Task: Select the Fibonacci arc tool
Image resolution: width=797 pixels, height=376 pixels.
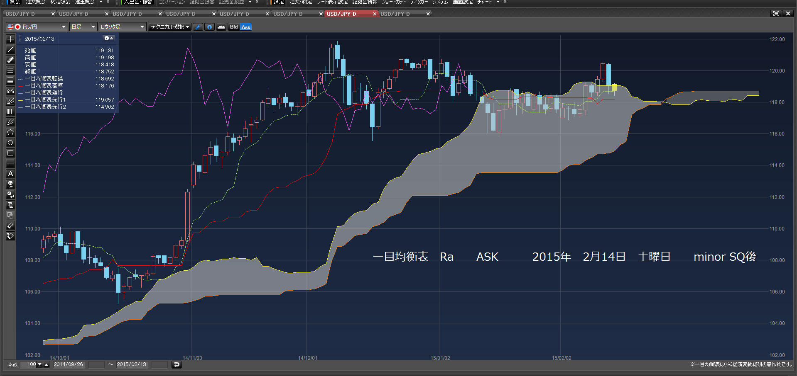Action: pyautogui.click(x=10, y=91)
